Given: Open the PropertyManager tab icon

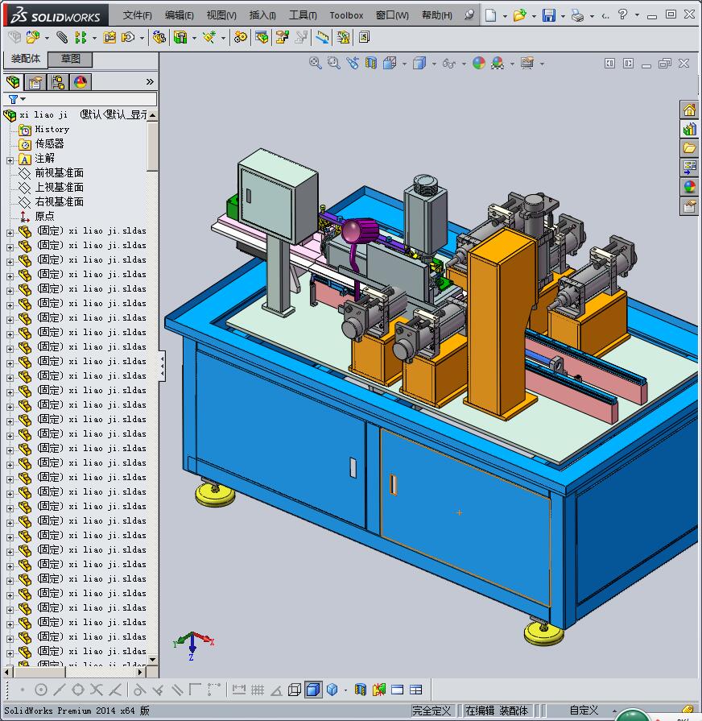Looking at the screenshot, I should (x=35, y=82).
